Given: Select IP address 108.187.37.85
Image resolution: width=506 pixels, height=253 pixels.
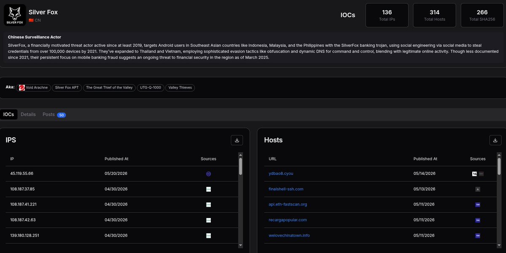Looking at the screenshot, I should 23,189.
